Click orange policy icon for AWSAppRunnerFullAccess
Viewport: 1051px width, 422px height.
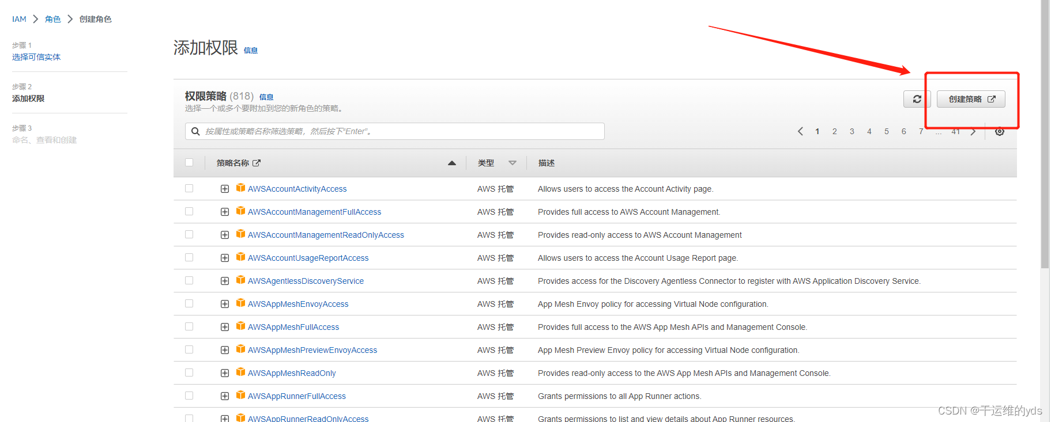point(240,395)
